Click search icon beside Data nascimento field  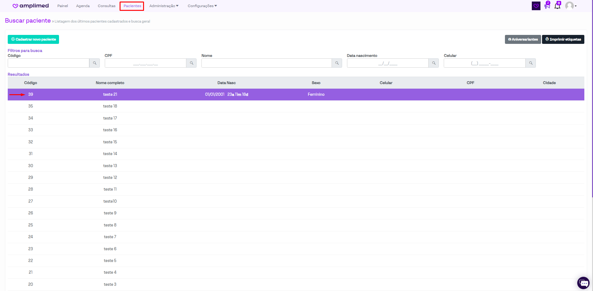click(x=434, y=63)
